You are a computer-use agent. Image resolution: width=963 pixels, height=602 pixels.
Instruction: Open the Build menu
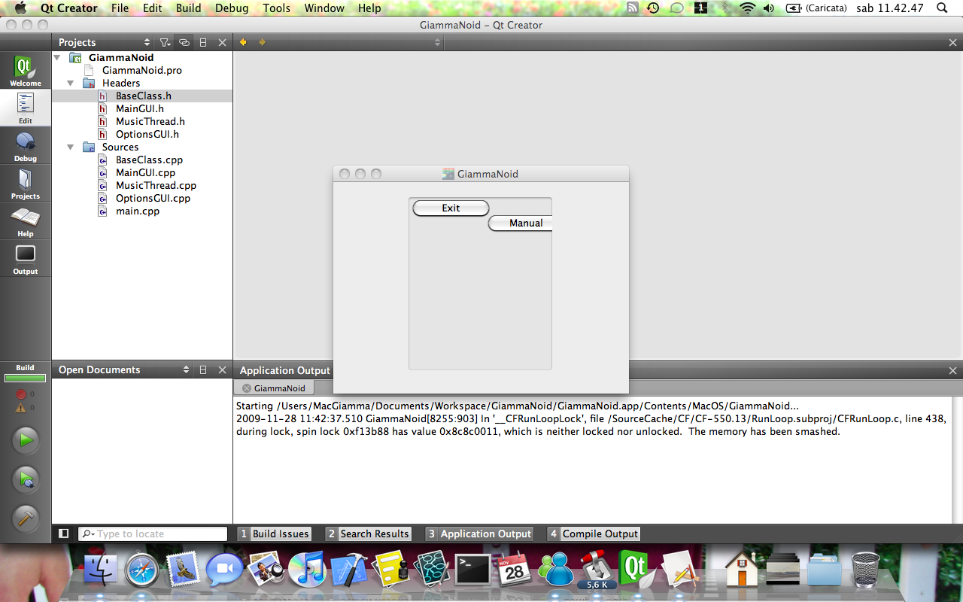(189, 8)
